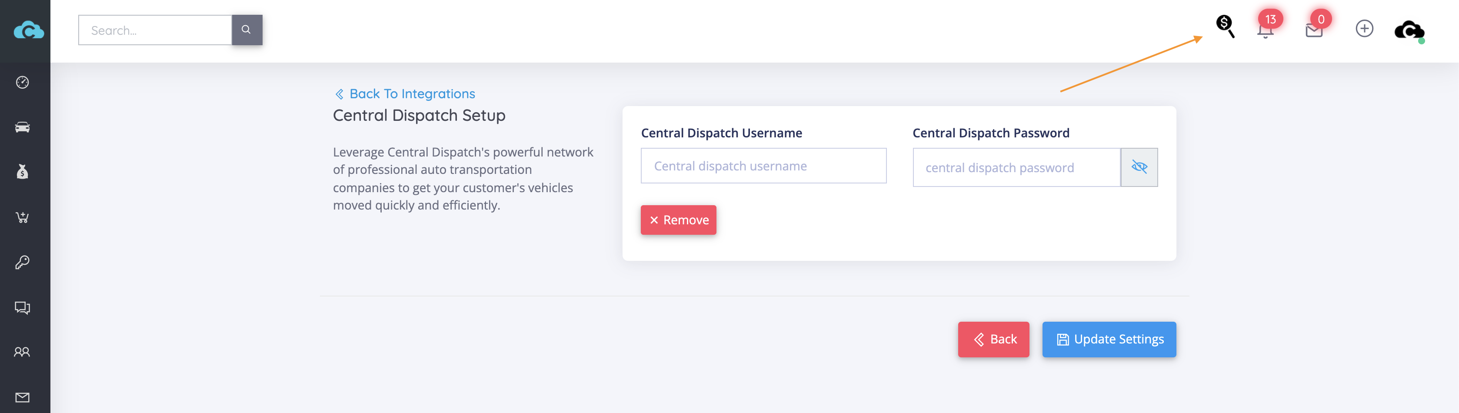Open the key sidebar icon

(22, 262)
